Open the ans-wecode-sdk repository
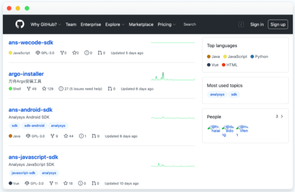Viewport: 295px width, 192px height. (x=31, y=43)
